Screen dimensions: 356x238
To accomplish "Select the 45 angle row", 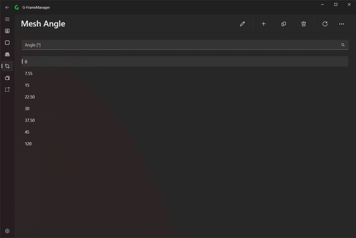I will [185, 132].
